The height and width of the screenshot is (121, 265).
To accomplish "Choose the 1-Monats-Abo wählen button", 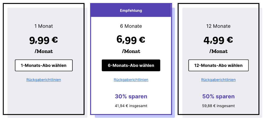I will point(44,65).
